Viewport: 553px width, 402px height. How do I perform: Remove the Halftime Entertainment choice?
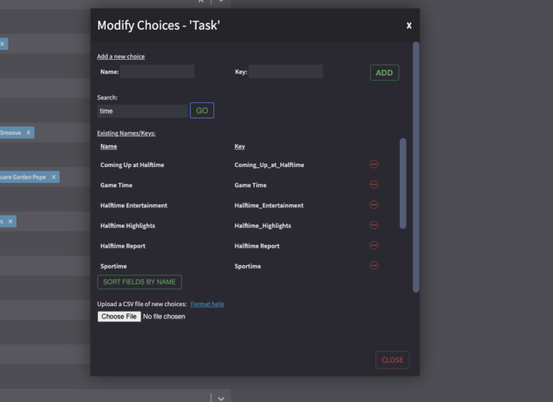pos(374,205)
